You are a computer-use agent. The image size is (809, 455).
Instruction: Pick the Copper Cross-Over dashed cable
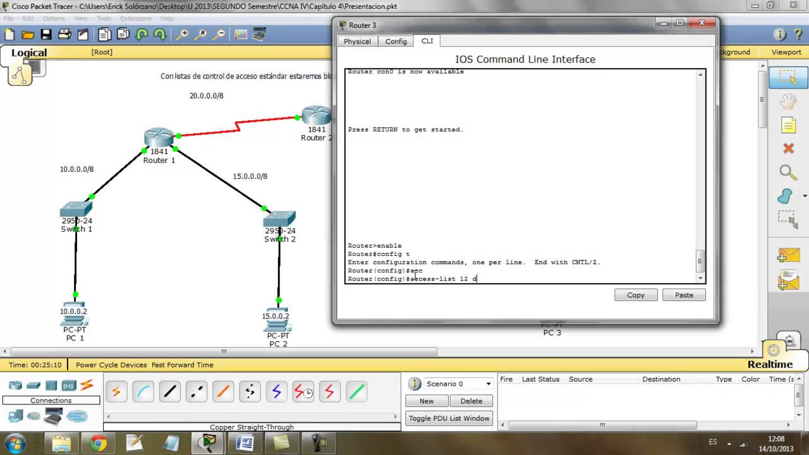coord(196,392)
